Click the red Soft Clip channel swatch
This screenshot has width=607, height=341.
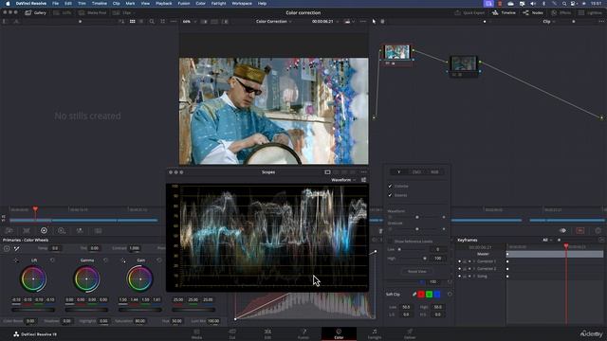pyautogui.click(x=421, y=295)
